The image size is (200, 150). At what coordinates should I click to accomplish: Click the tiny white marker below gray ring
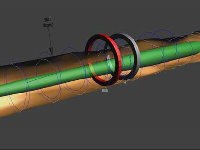pos(125,82)
